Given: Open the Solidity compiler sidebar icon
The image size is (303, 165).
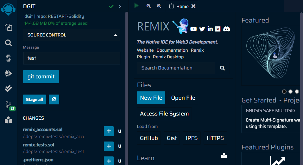Looking at the screenshot, I should (8, 58).
